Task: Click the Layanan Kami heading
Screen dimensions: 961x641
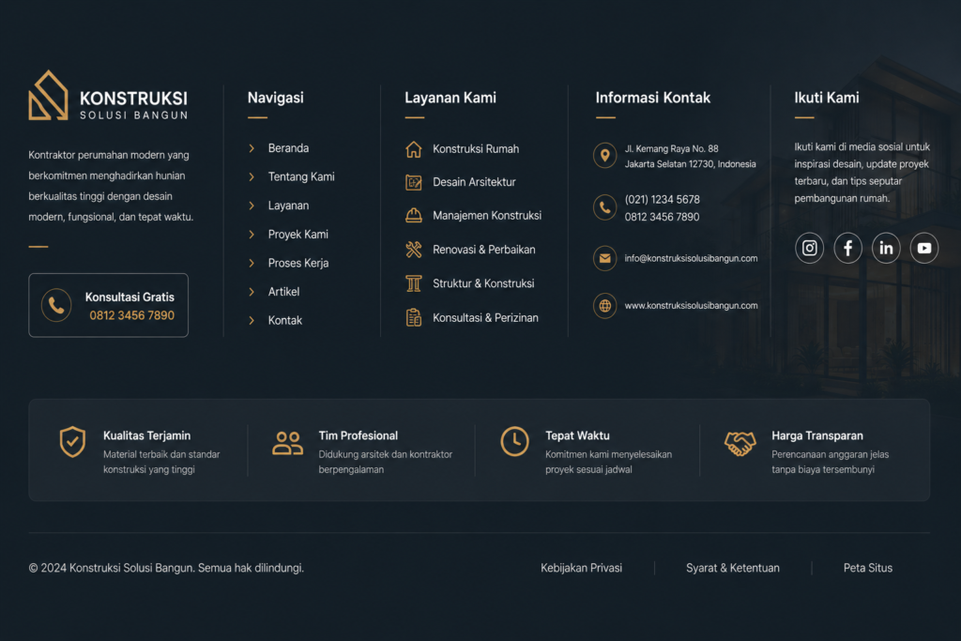Action: pos(450,98)
